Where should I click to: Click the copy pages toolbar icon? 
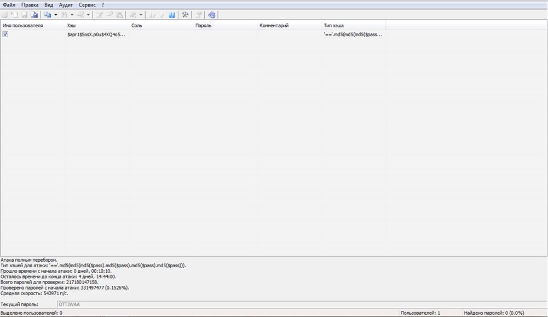[48, 15]
